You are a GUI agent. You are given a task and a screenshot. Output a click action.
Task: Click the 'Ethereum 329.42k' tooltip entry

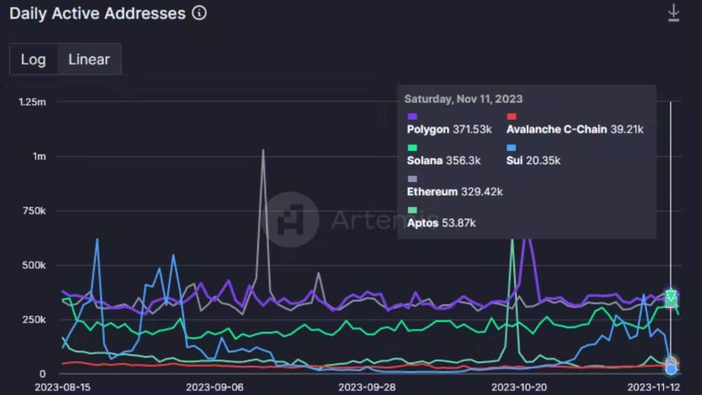click(455, 192)
